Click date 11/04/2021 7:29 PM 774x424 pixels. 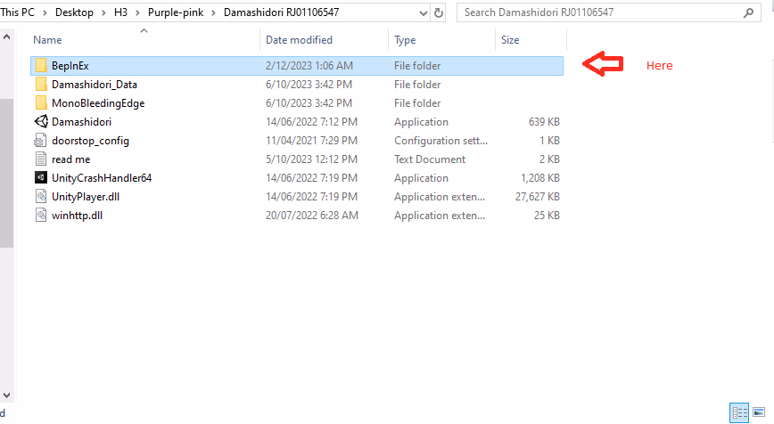click(x=311, y=141)
